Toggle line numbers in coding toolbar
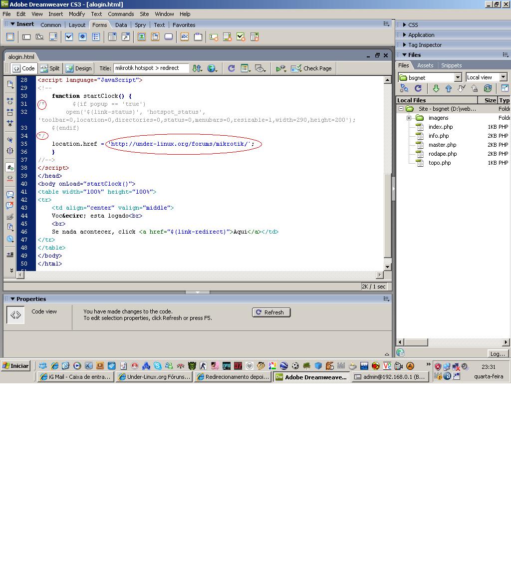This screenshot has height=570, width=511. tap(10, 167)
